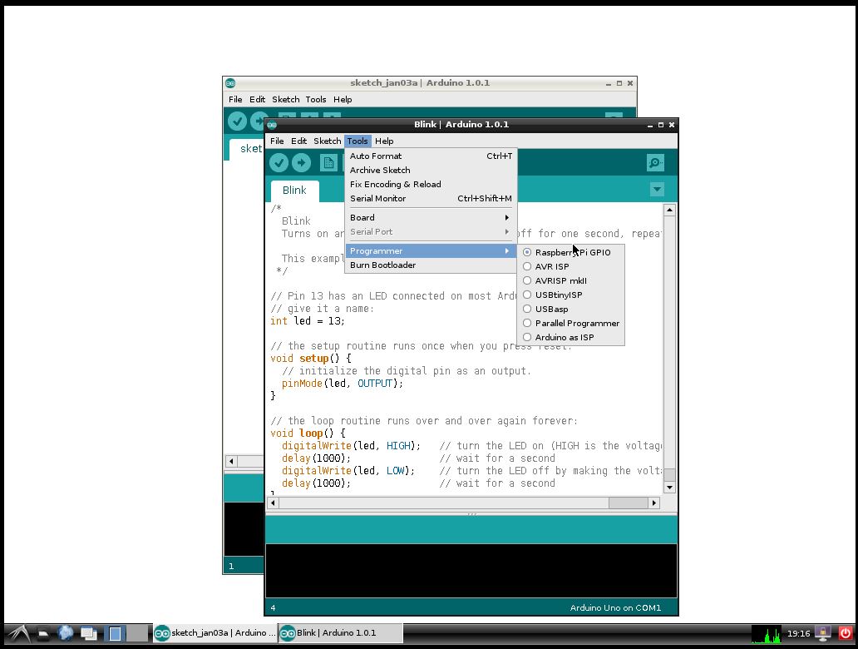
Task: Open tab dropdown arrow in Blink window
Action: [657, 190]
